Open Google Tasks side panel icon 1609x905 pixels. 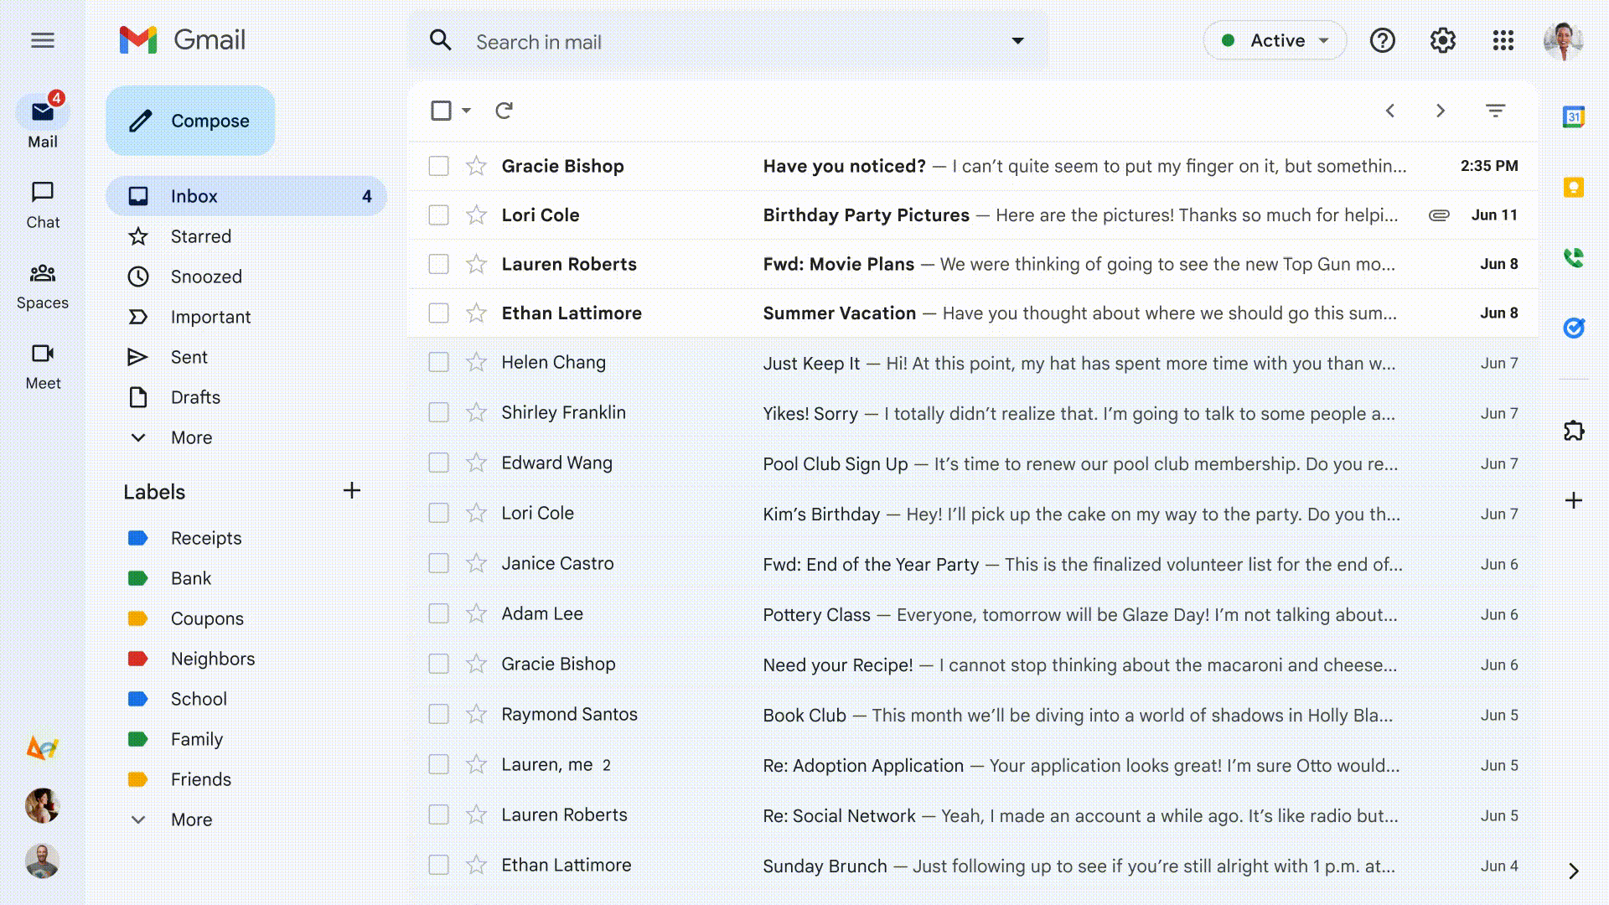(x=1573, y=328)
